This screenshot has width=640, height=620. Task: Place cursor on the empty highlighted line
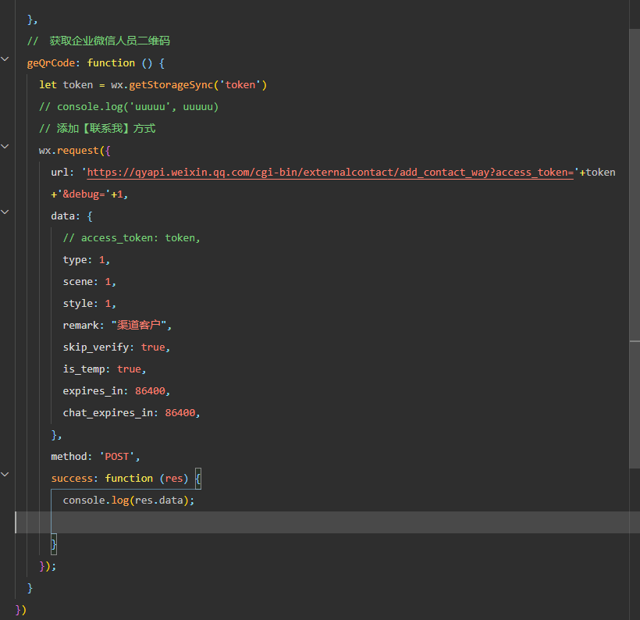pyautogui.click(x=327, y=522)
